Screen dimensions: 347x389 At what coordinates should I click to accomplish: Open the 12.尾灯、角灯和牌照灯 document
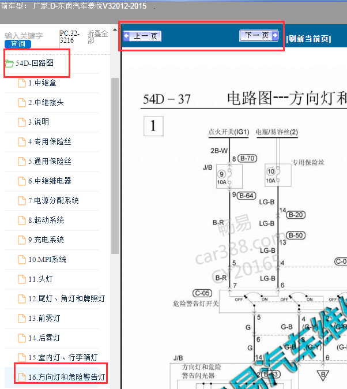[x=67, y=298]
